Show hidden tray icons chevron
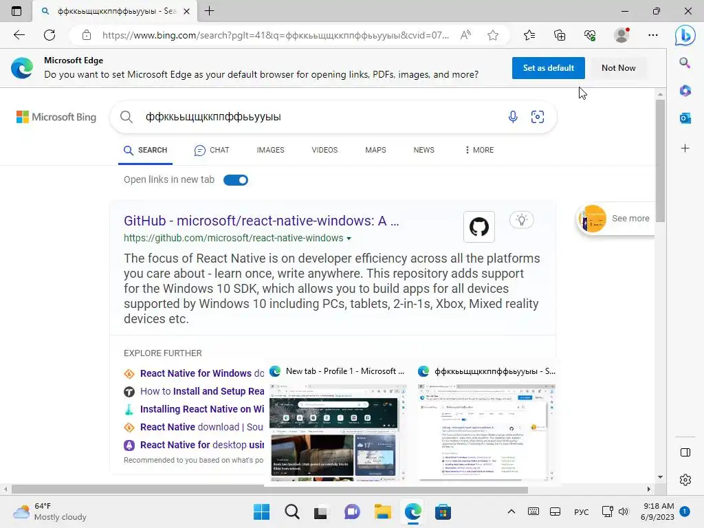Screen dimensions: 704x528 tap(511, 511)
